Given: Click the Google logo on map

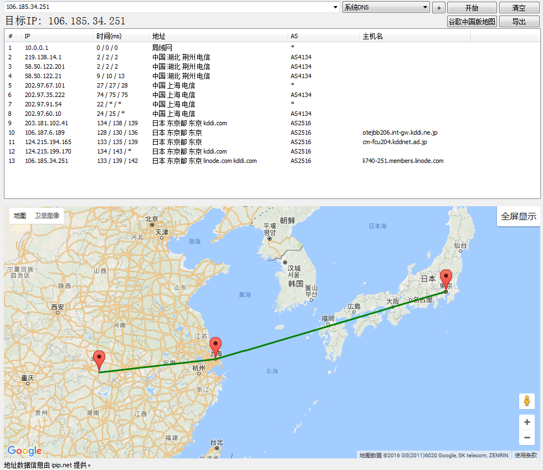Looking at the screenshot, I should [24, 451].
